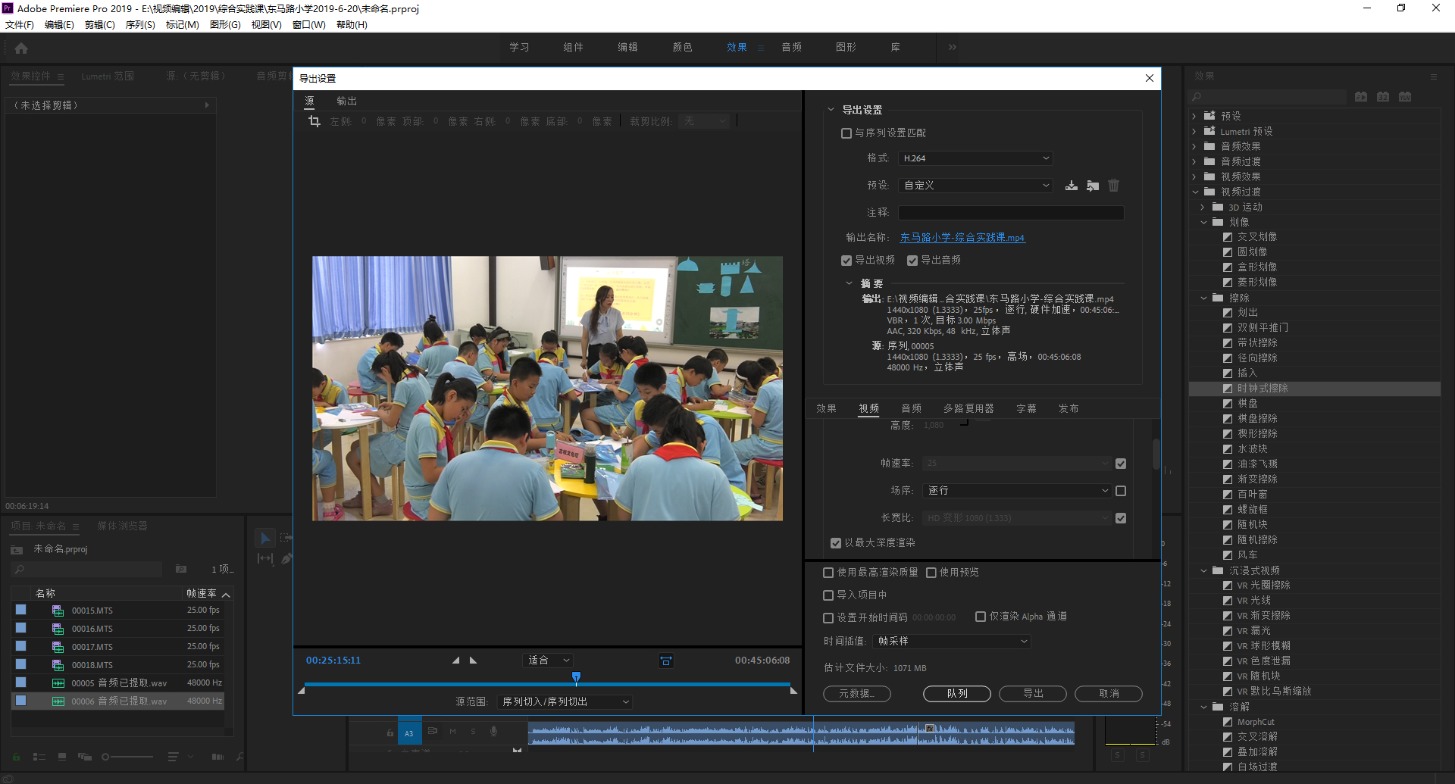The width and height of the screenshot is (1455, 784).
Task: Click the output file name link
Action: click(x=962, y=238)
